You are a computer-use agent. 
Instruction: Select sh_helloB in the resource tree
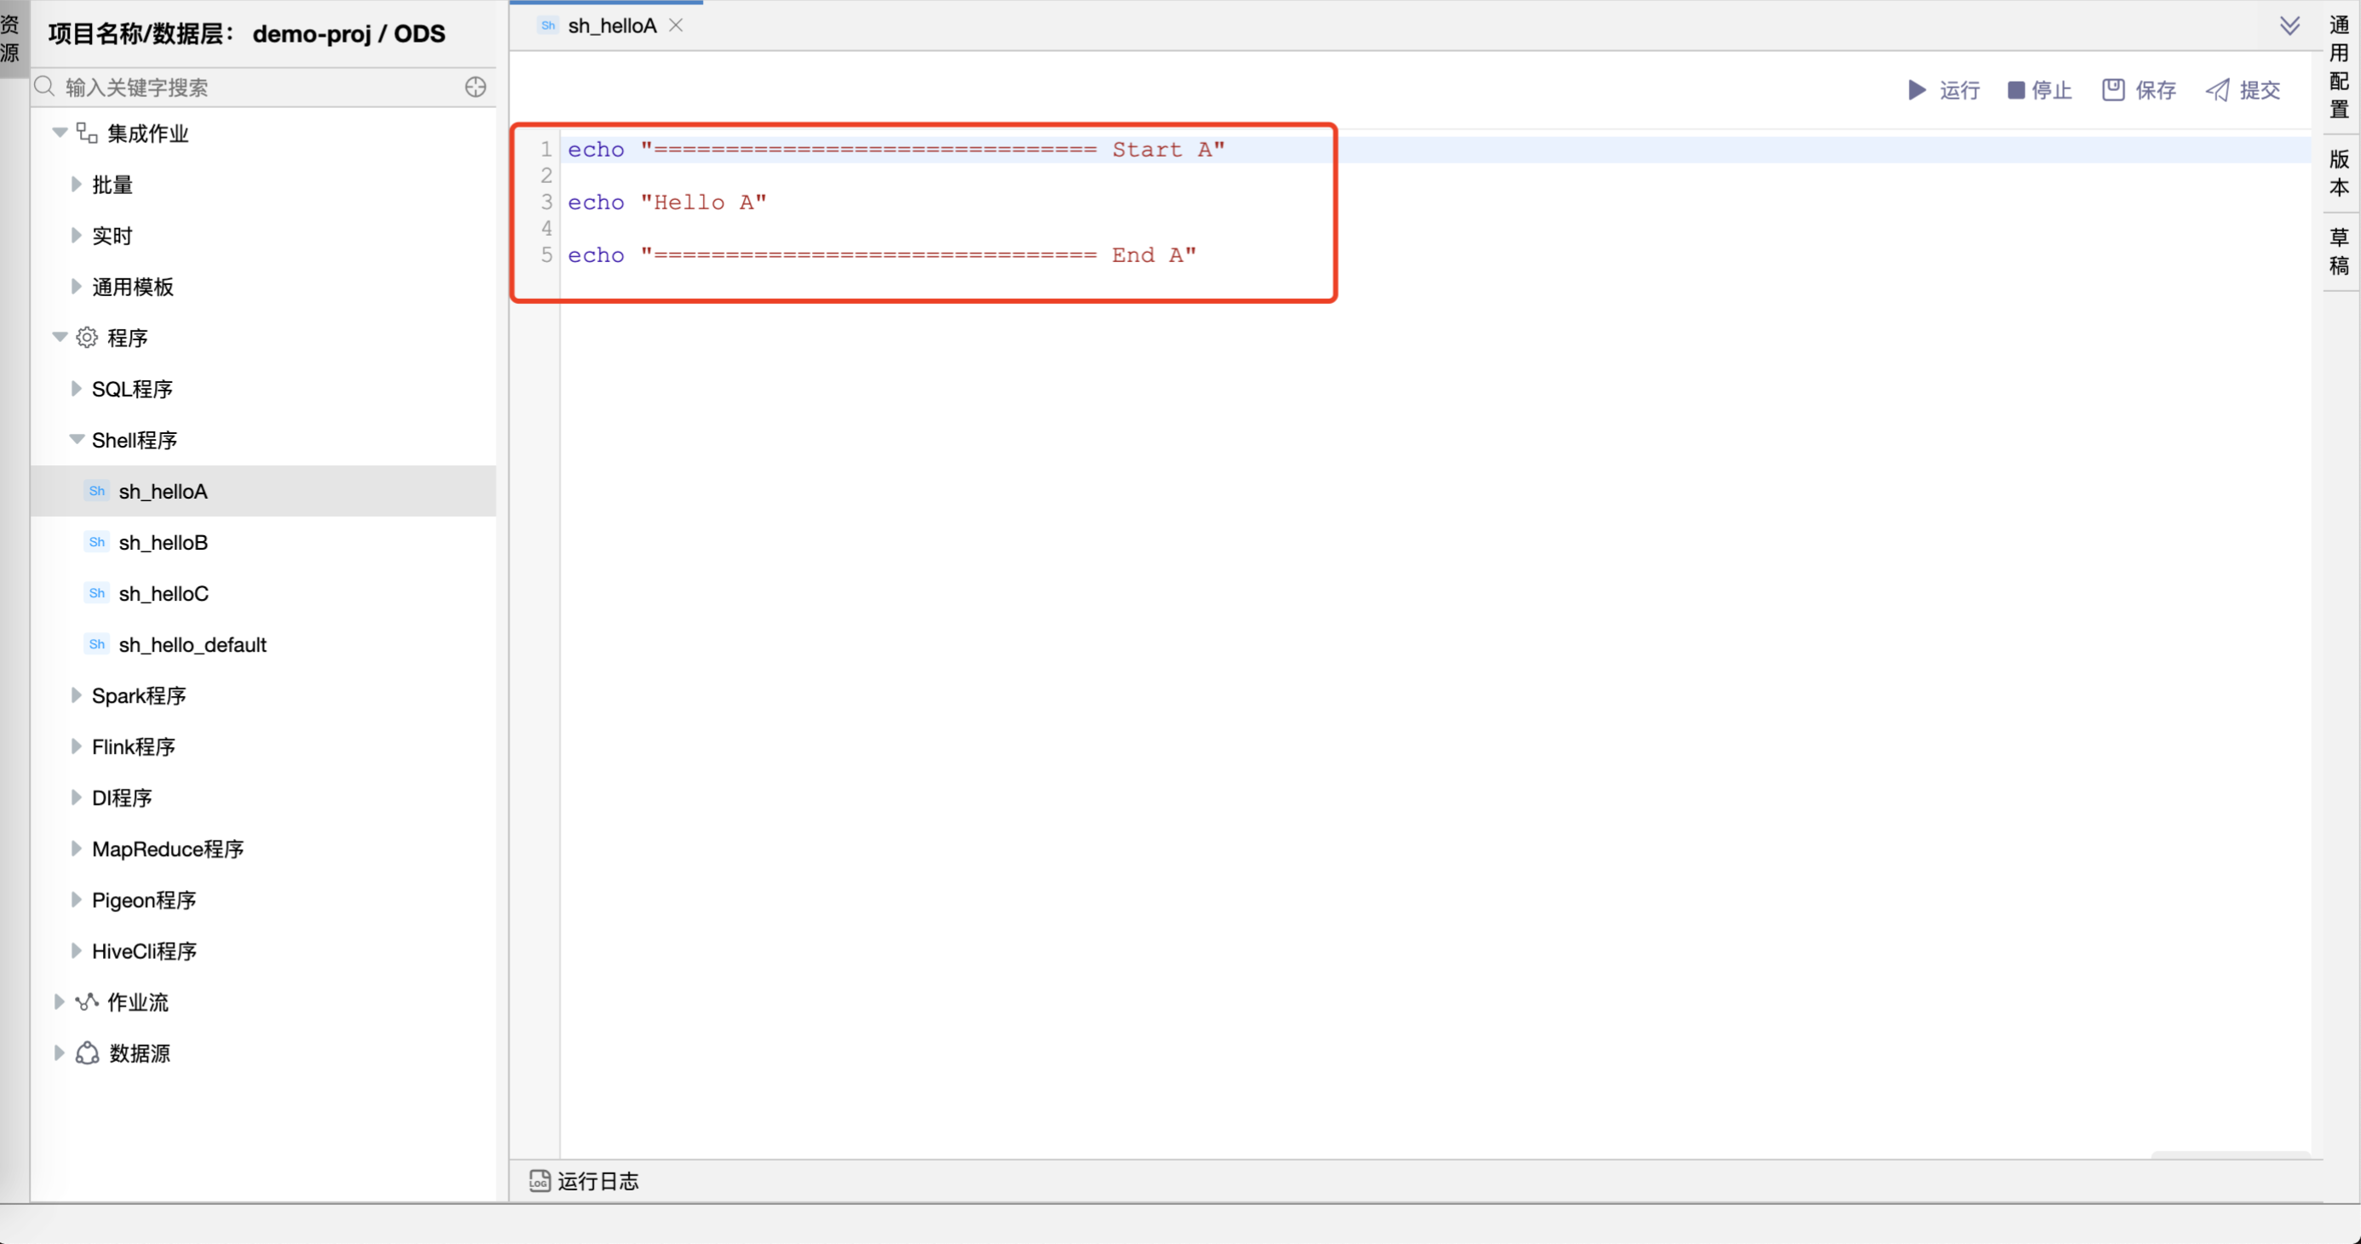coord(163,542)
